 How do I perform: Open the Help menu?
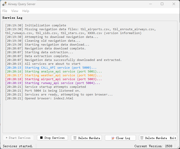coord(26,11)
